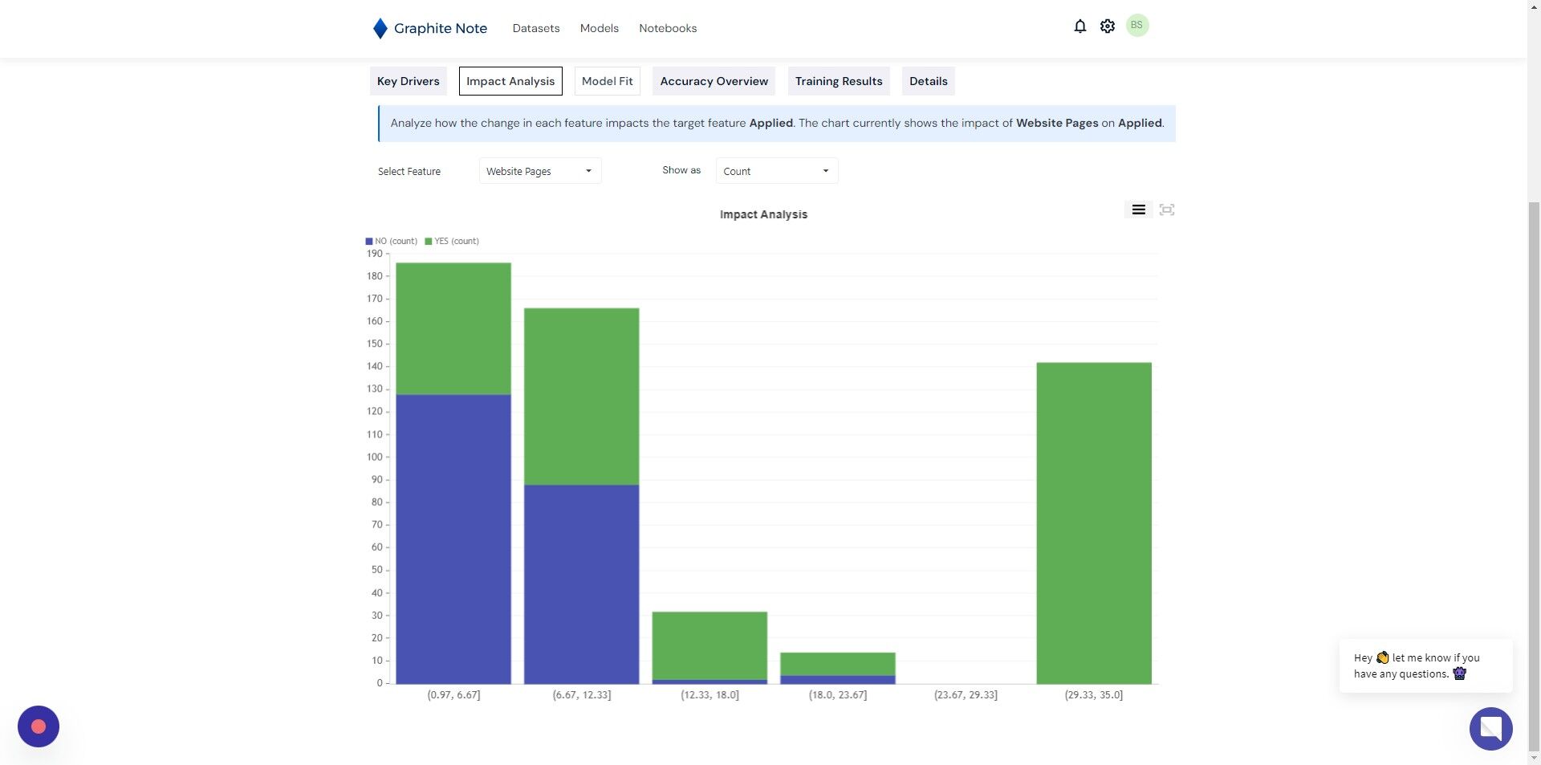The width and height of the screenshot is (1541, 765).
Task: Open the chart hamburger menu
Action: pyautogui.click(x=1138, y=210)
